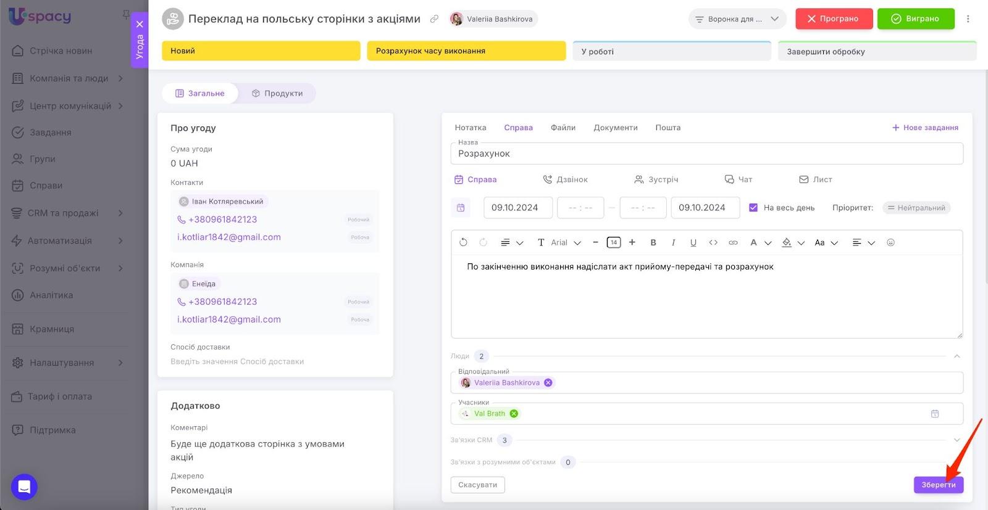Click the undo arrow in editor
Image resolution: width=988 pixels, height=510 pixels.
(463, 242)
